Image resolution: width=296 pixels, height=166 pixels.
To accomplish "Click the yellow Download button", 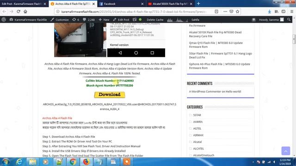I will pyautogui.click(x=110, y=95).
